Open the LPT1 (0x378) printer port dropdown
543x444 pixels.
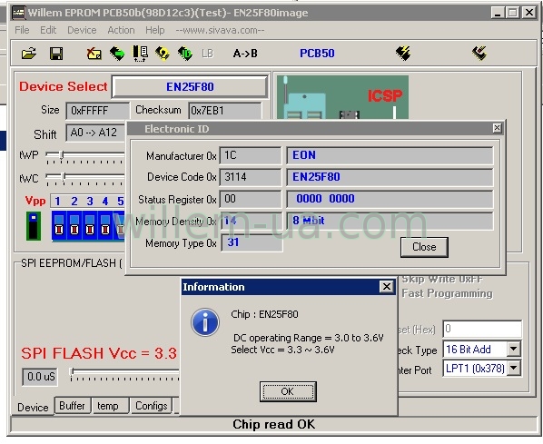coord(514,369)
